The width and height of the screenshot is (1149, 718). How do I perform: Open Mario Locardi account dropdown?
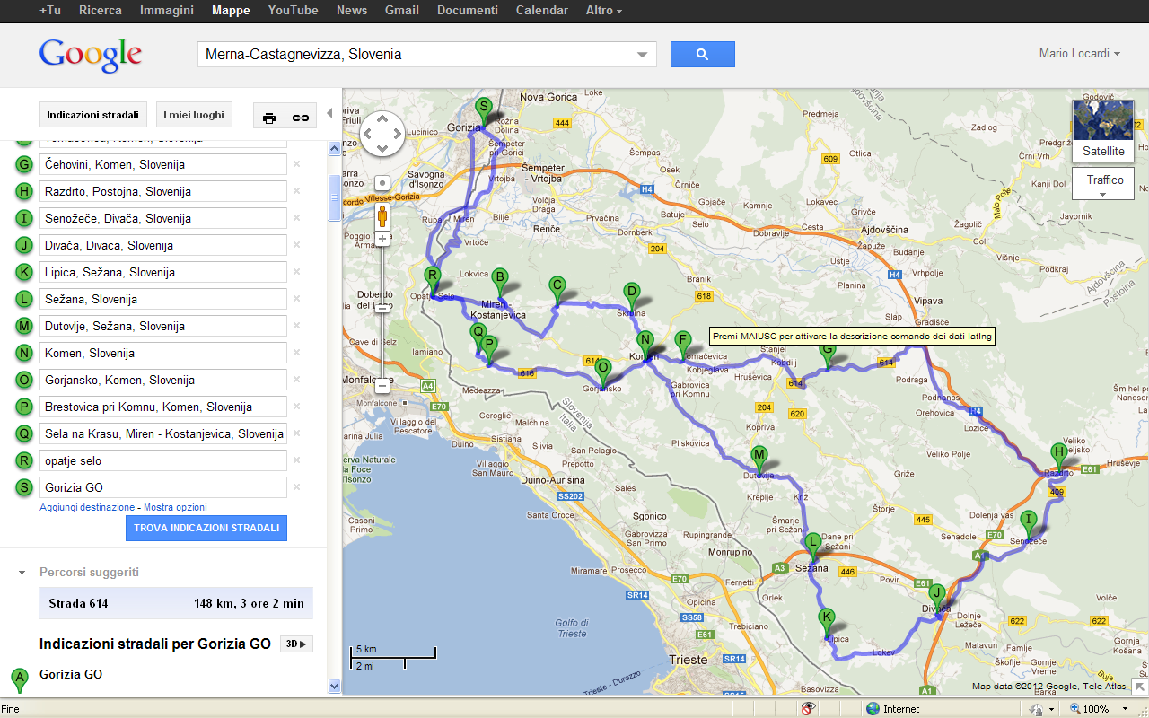[1080, 54]
